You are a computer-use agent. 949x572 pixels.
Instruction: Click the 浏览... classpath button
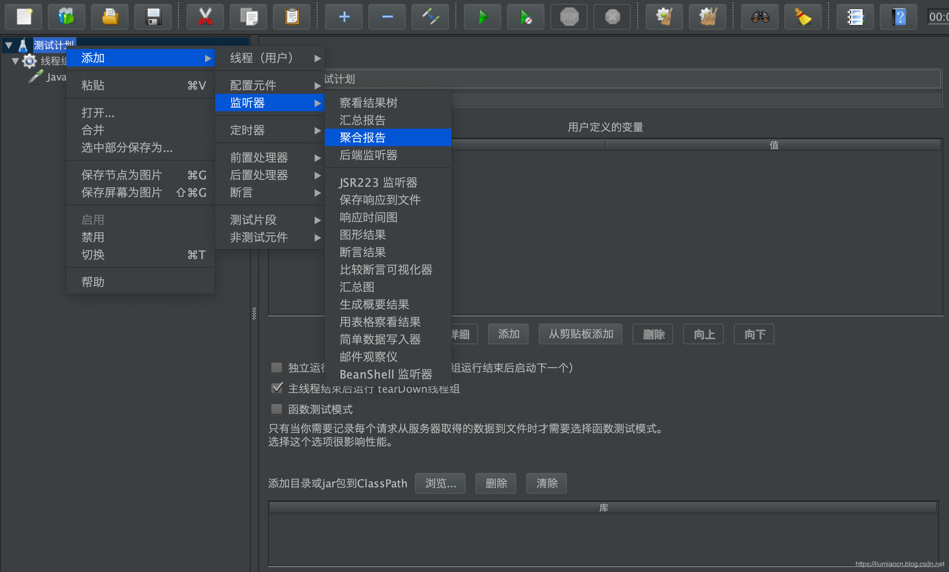(x=440, y=483)
